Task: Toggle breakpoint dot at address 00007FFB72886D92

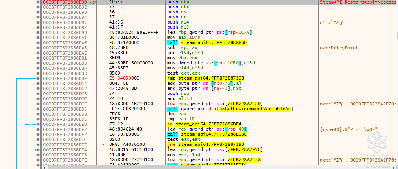Action: [38, 7]
